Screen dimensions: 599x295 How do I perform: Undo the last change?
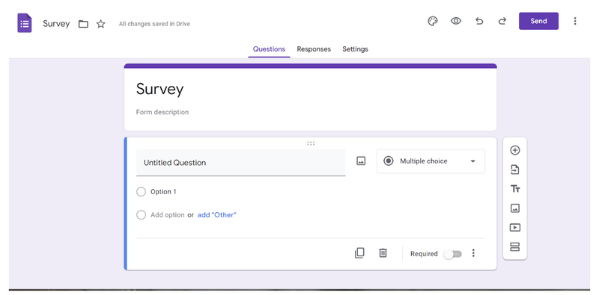click(x=479, y=22)
